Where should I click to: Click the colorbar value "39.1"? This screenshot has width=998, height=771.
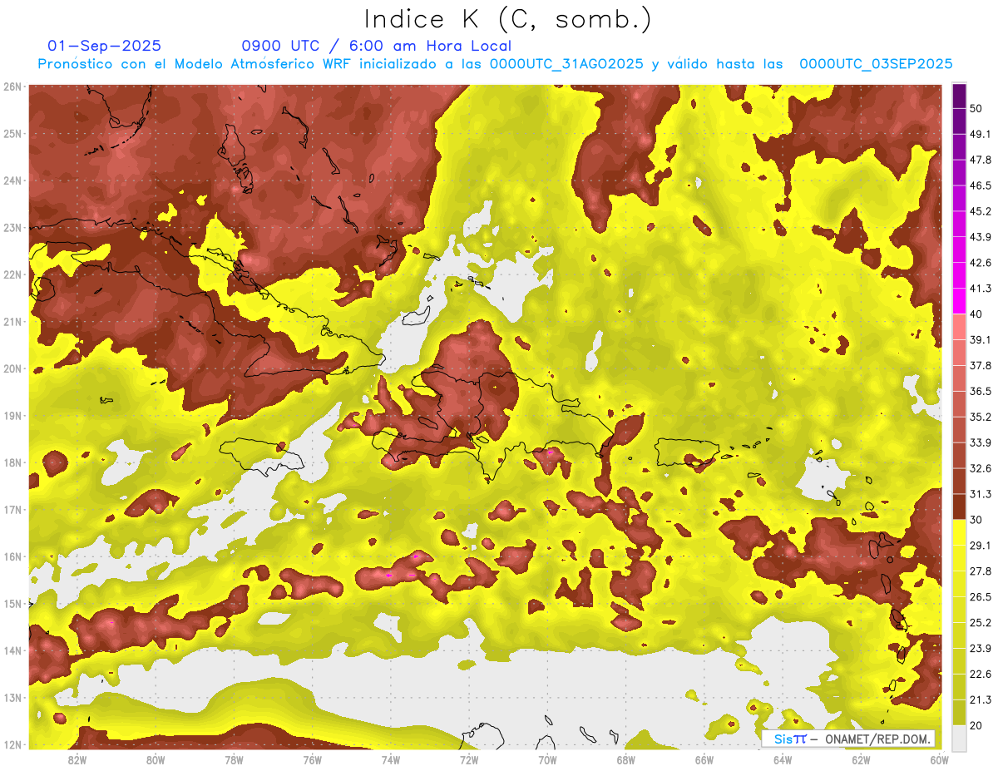[x=980, y=339]
